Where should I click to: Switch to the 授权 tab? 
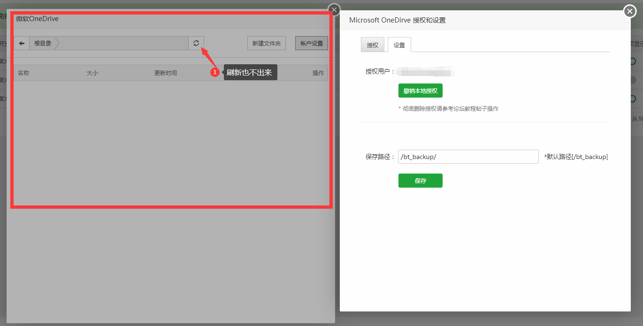373,45
